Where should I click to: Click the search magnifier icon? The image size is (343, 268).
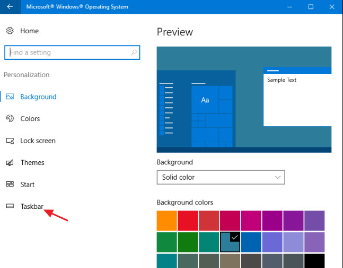[134, 52]
